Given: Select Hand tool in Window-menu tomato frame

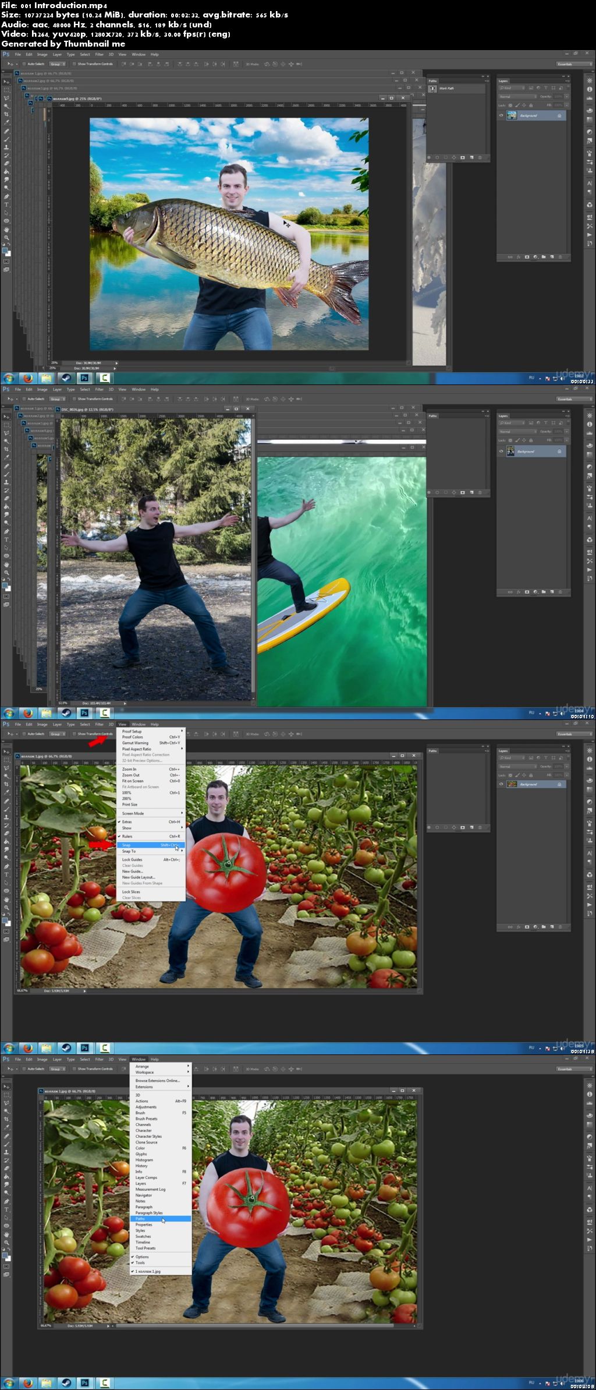Looking at the screenshot, I should pos(7,1234).
